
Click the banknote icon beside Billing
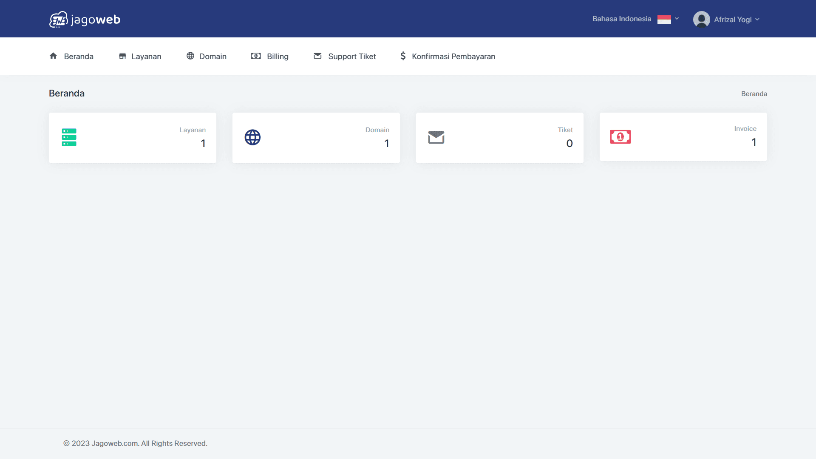tap(256, 56)
